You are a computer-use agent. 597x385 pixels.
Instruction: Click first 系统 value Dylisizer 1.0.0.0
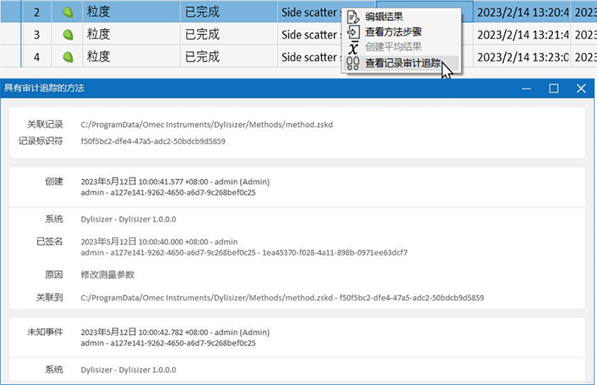tap(128, 219)
